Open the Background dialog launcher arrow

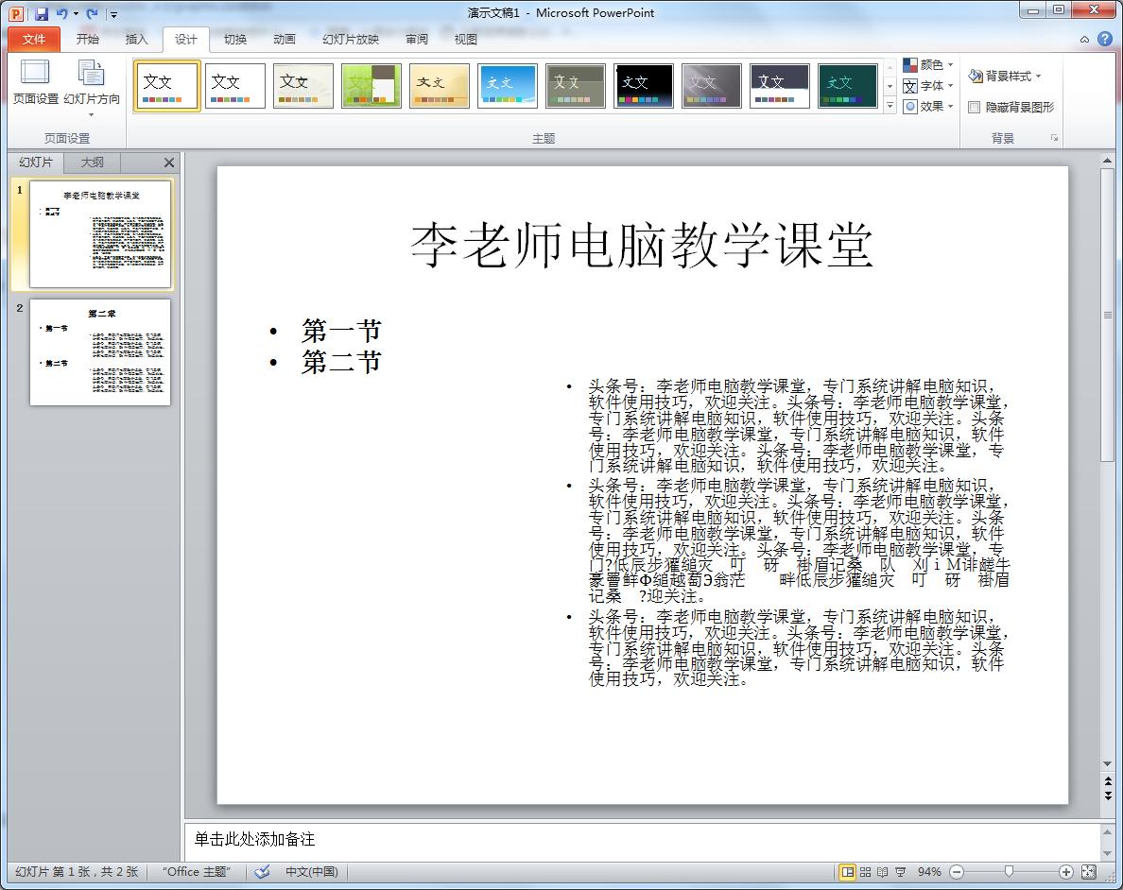coord(1053,138)
